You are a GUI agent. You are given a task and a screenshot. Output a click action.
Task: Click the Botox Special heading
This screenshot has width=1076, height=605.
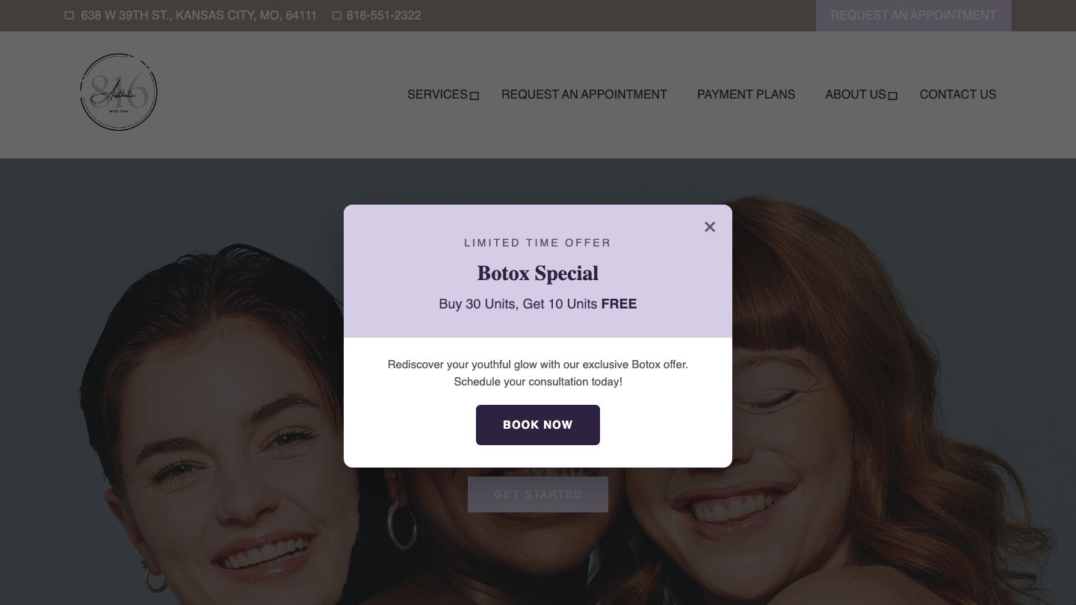pyautogui.click(x=538, y=273)
